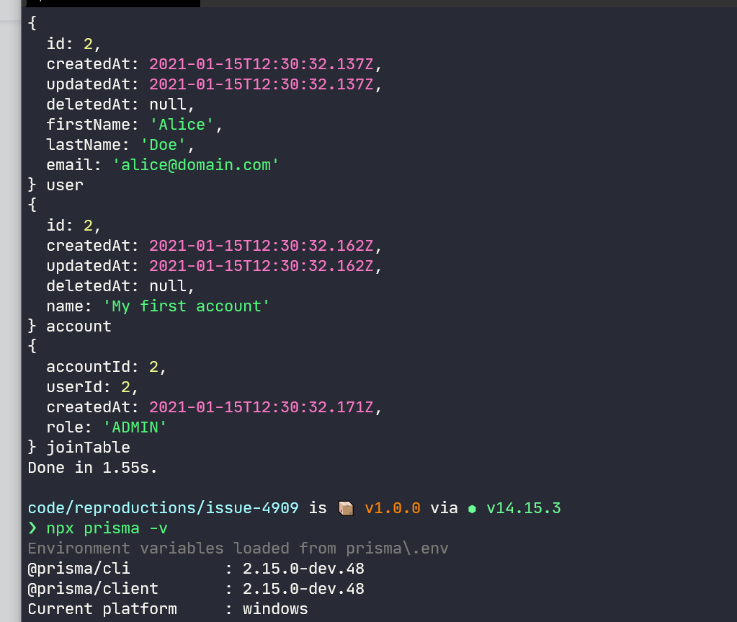This screenshot has width=737, height=622.
Task: Click the accountId value 2
Action: tap(151, 367)
